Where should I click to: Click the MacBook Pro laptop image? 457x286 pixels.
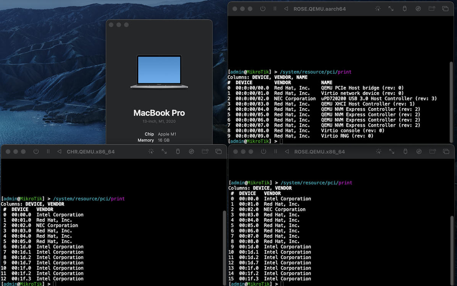pyautogui.click(x=159, y=72)
